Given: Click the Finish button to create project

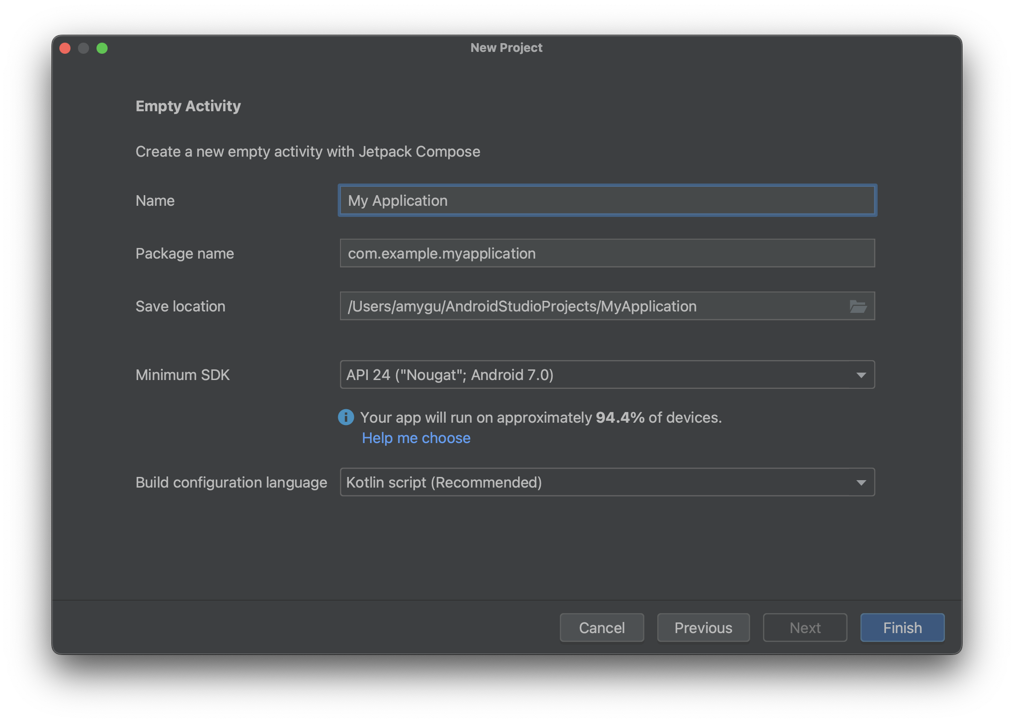Looking at the screenshot, I should point(902,628).
